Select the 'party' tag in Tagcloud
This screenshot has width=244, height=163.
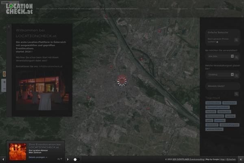(x=209, y=121)
